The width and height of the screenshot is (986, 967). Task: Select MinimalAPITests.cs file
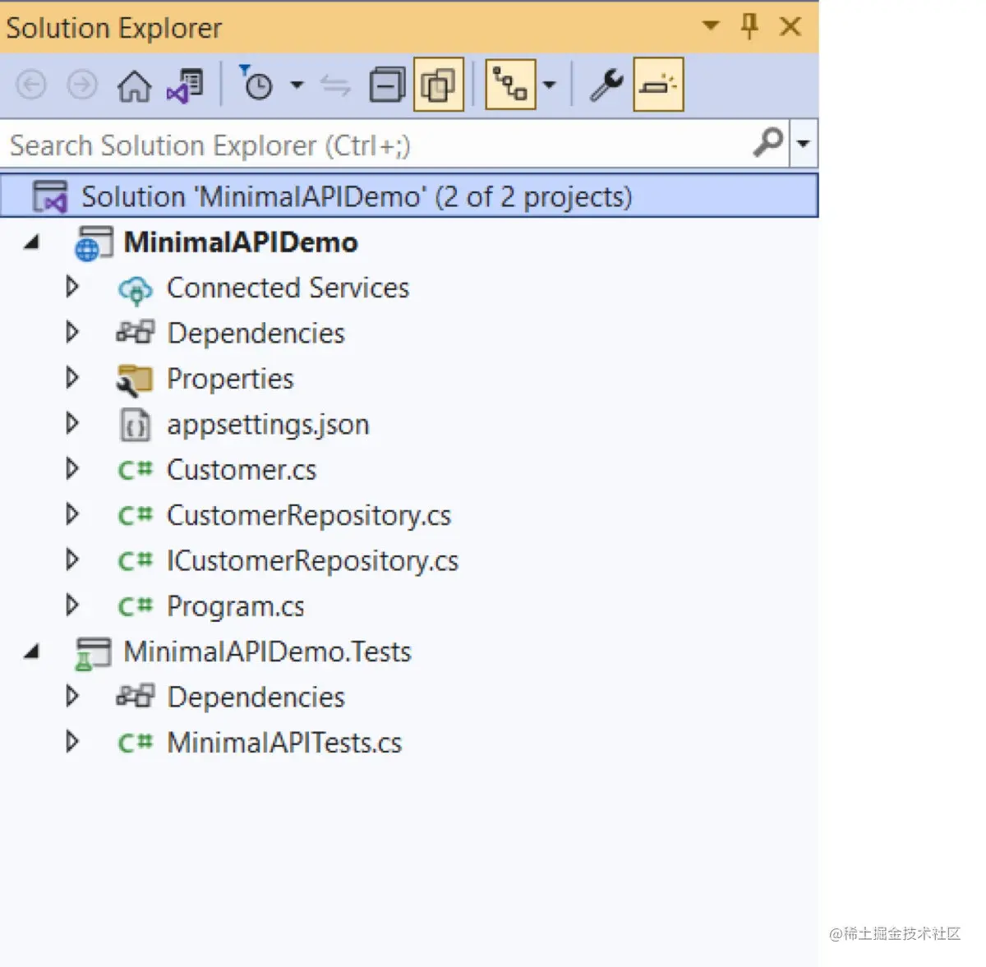coord(284,743)
